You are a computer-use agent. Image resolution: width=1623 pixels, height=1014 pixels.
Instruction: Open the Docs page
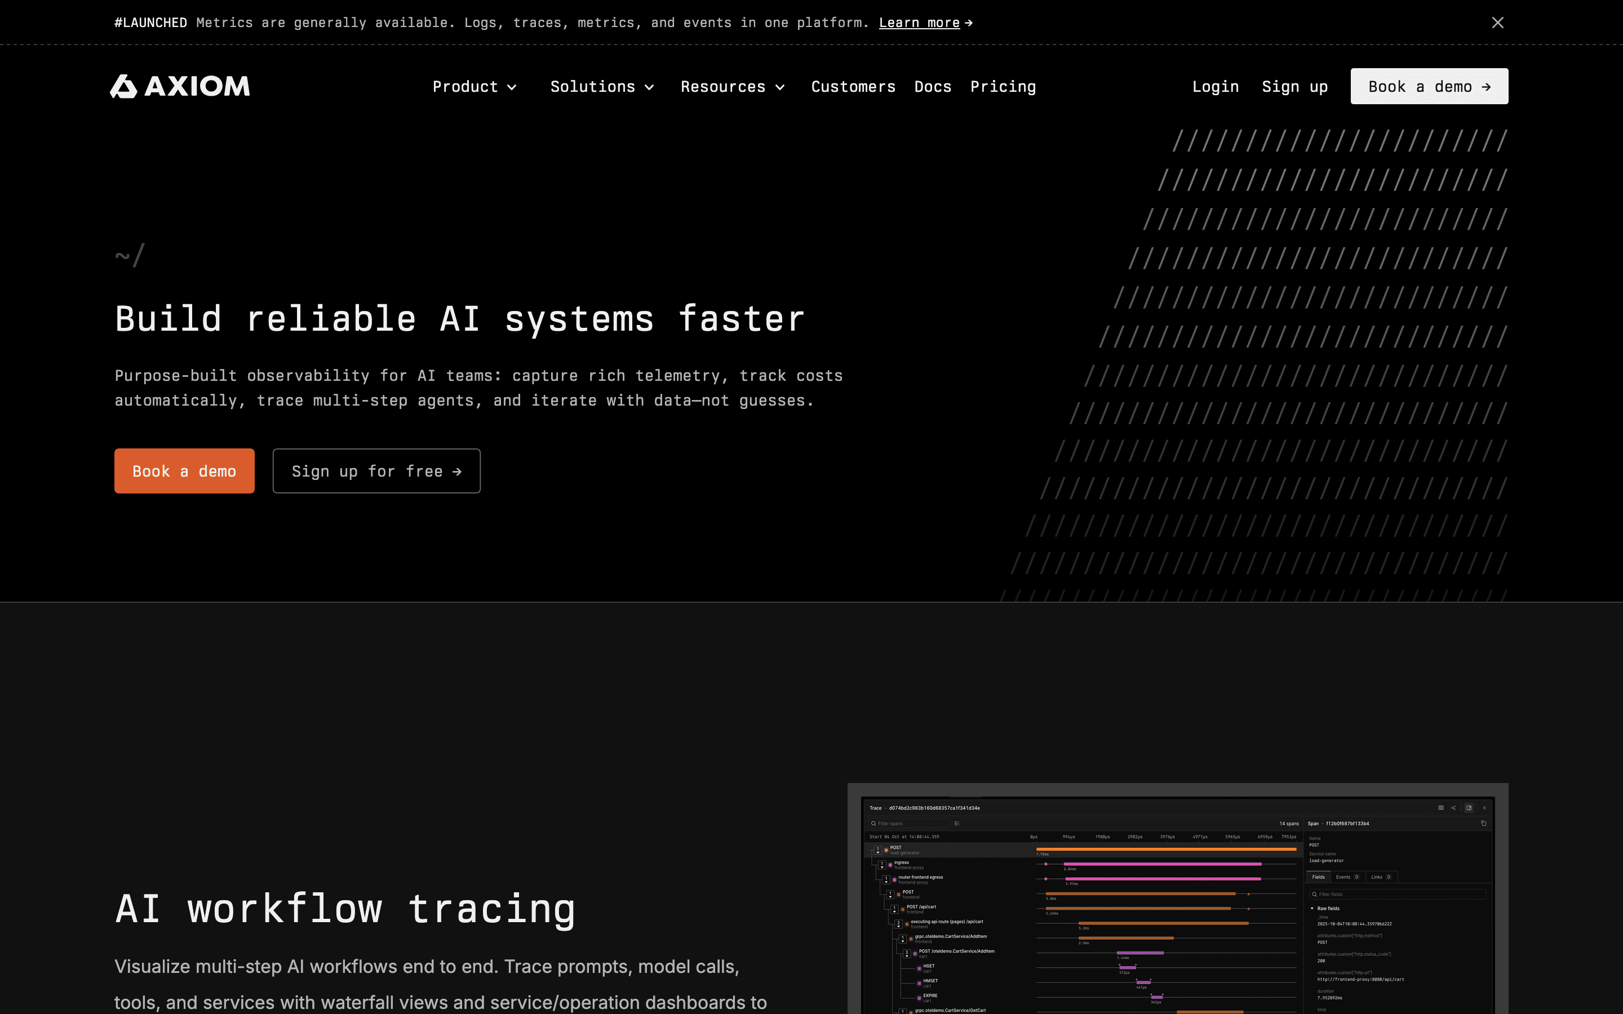click(933, 87)
